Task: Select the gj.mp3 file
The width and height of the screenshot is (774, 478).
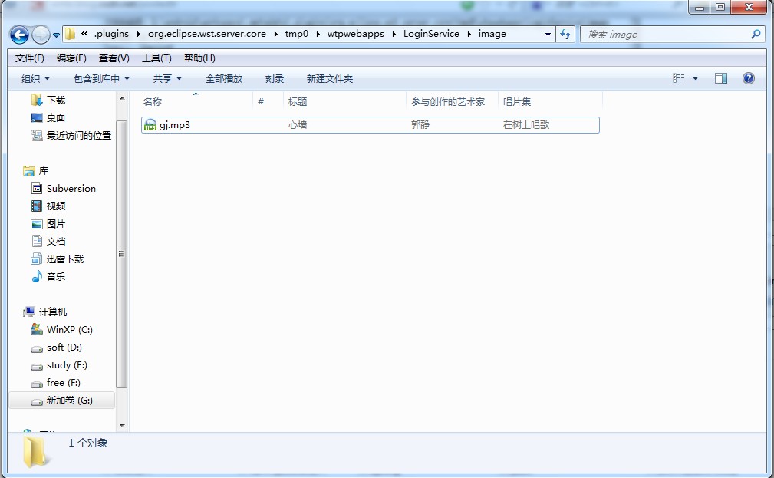Action: coord(371,125)
